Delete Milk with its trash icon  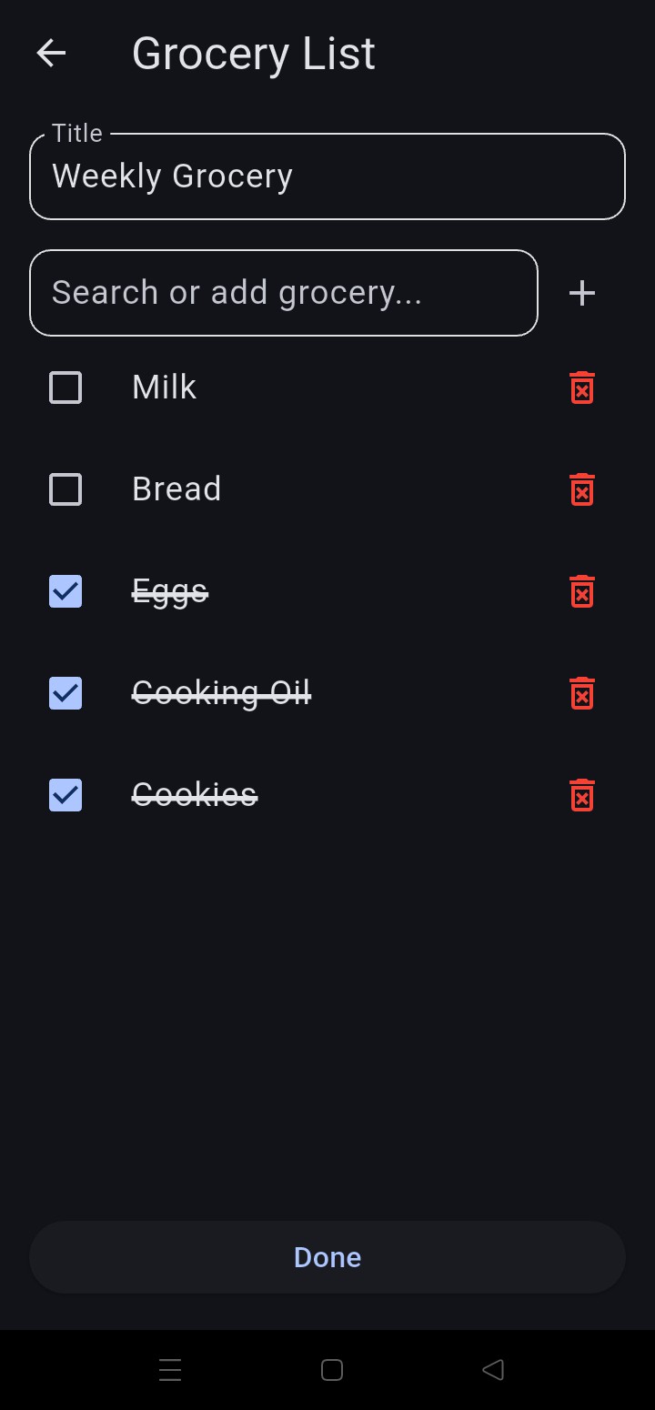(582, 388)
